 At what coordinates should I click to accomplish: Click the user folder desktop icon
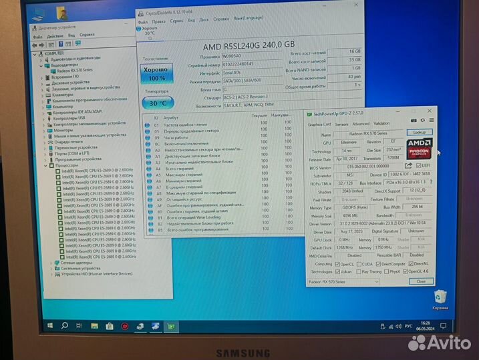[62, 14]
